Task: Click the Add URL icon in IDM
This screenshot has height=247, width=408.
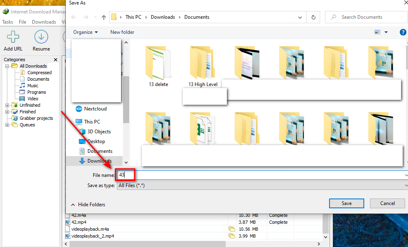Action: [13, 37]
